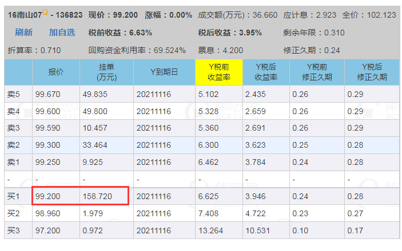402x251 pixels.
Task: Click the after-tax yield 3.784
Action: pyautogui.click(x=255, y=162)
